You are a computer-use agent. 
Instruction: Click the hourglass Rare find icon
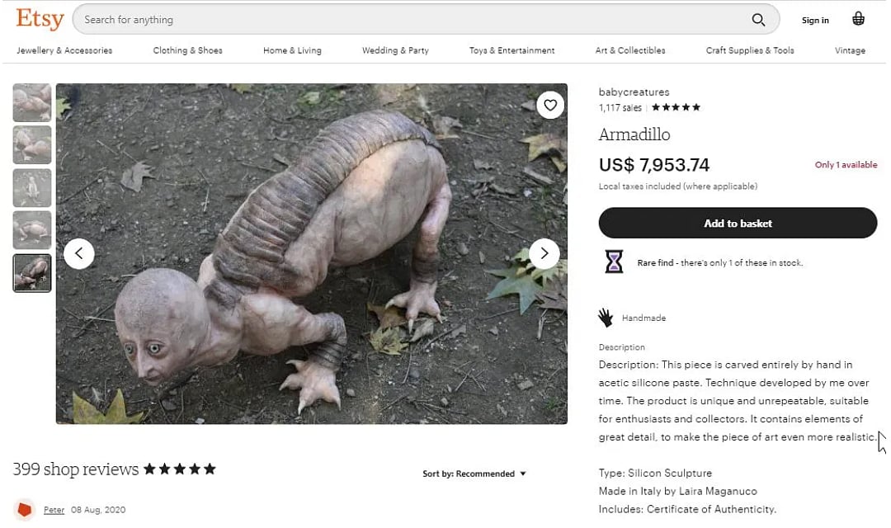614,261
